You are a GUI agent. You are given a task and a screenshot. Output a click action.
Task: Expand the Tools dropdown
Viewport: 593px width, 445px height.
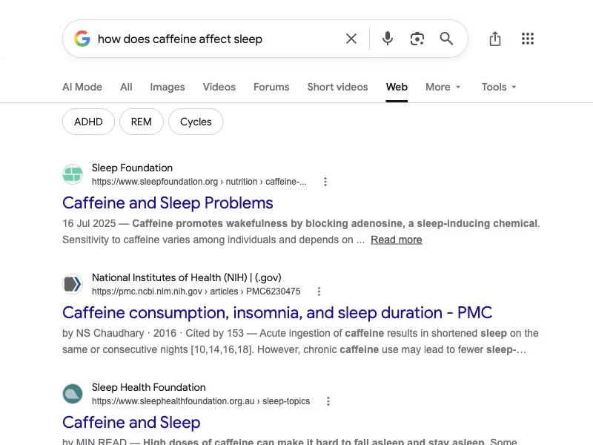499,87
